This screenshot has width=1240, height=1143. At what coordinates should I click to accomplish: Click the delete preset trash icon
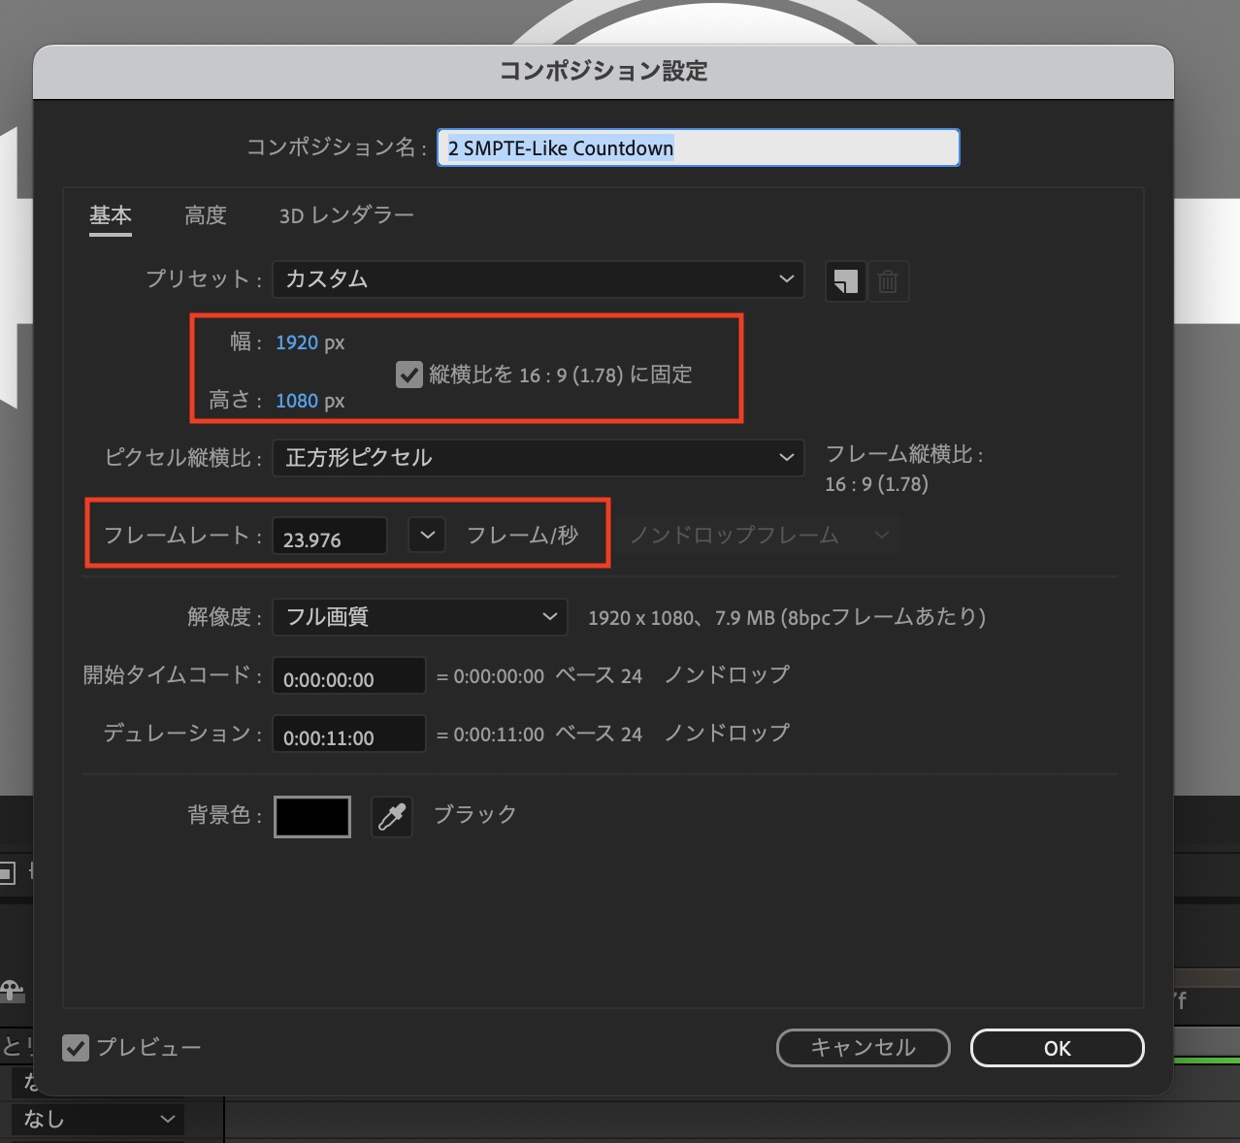[888, 280]
